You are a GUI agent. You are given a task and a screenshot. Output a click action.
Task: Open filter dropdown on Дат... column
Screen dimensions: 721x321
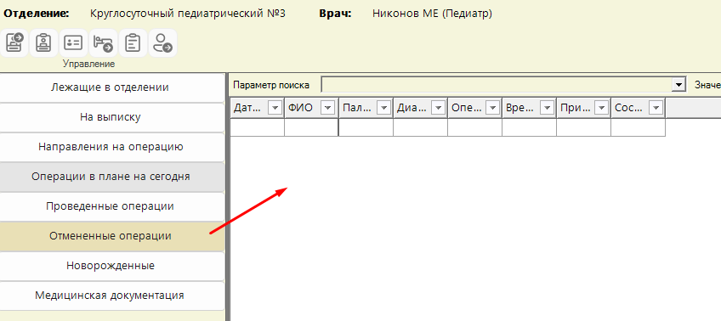click(x=275, y=109)
